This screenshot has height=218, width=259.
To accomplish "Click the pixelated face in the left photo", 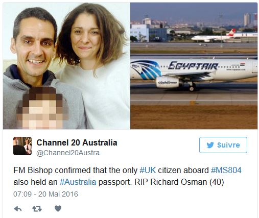I will pyautogui.click(x=42, y=109).
